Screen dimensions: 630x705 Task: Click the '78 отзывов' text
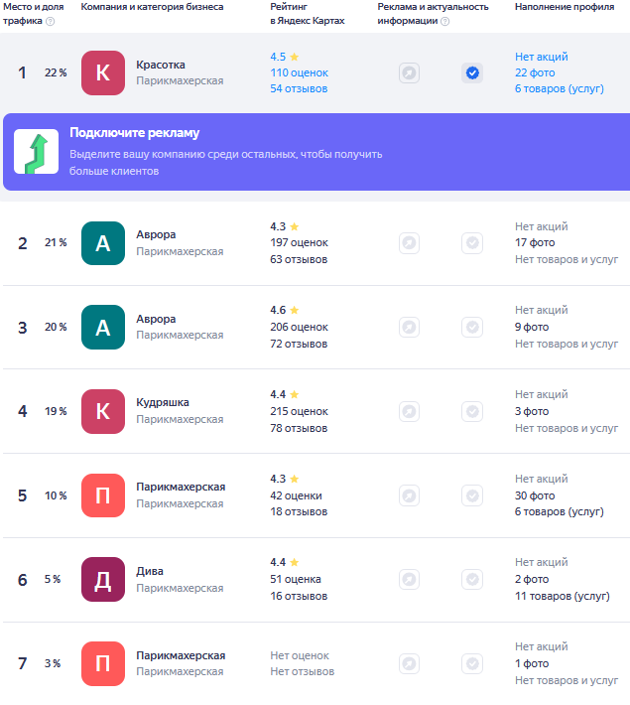pyautogui.click(x=299, y=429)
